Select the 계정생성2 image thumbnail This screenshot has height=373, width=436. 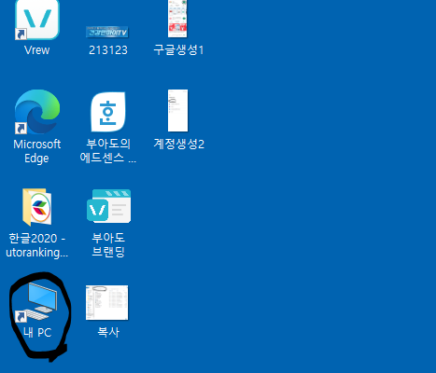point(178,111)
